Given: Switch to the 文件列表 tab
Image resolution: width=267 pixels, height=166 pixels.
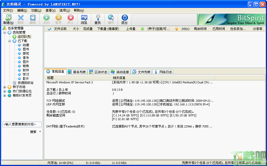Looking at the screenshot, I should click(141, 72).
